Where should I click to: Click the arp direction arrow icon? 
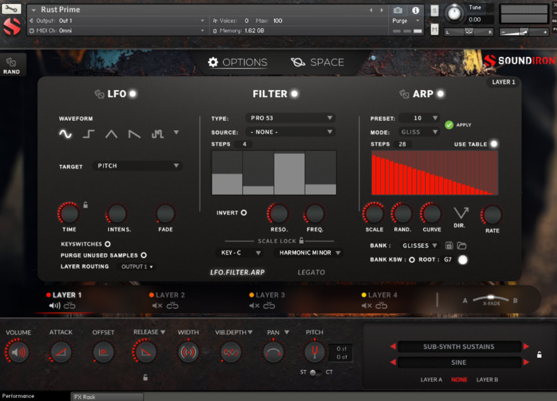461,213
